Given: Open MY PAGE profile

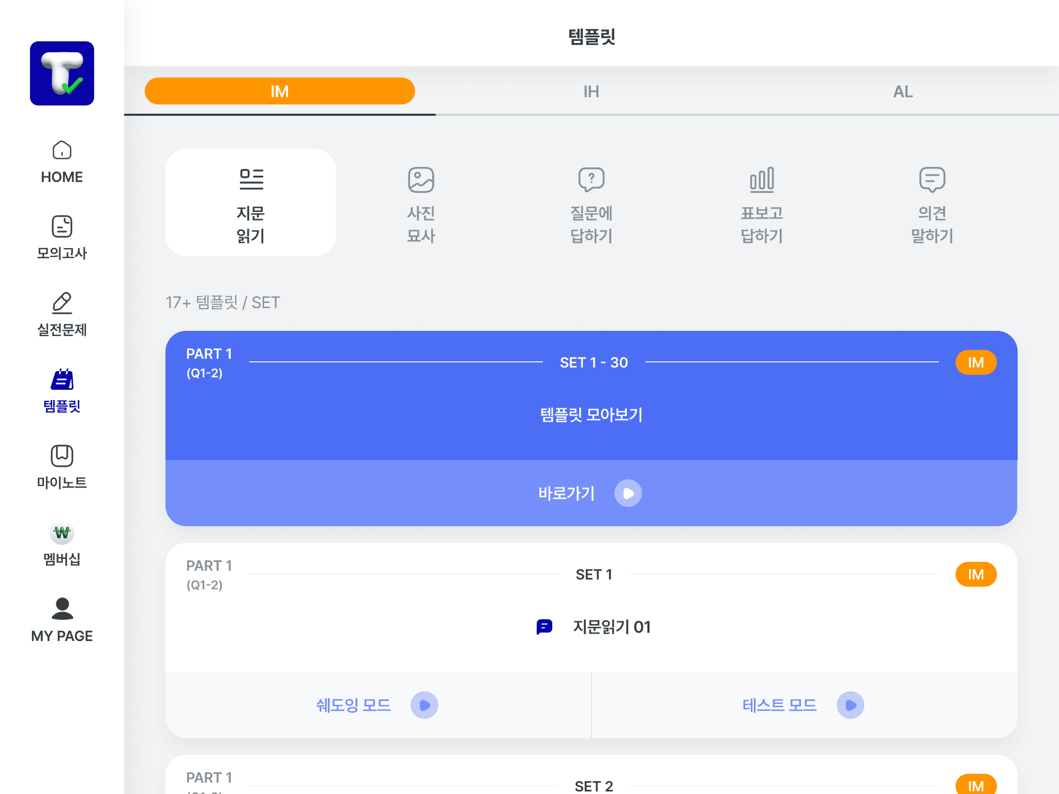Looking at the screenshot, I should pyautogui.click(x=62, y=620).
